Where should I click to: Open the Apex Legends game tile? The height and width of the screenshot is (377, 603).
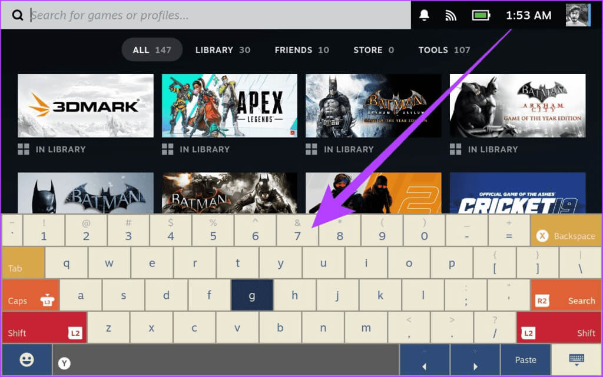[229, 106]
